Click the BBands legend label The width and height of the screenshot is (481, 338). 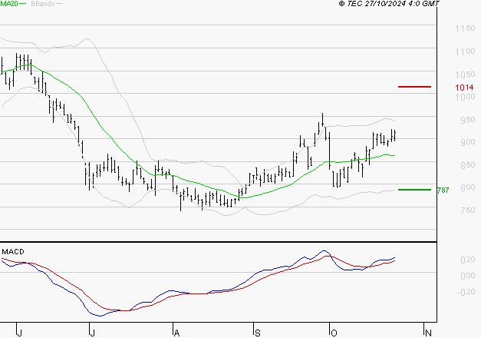click(x=43, y=3)
